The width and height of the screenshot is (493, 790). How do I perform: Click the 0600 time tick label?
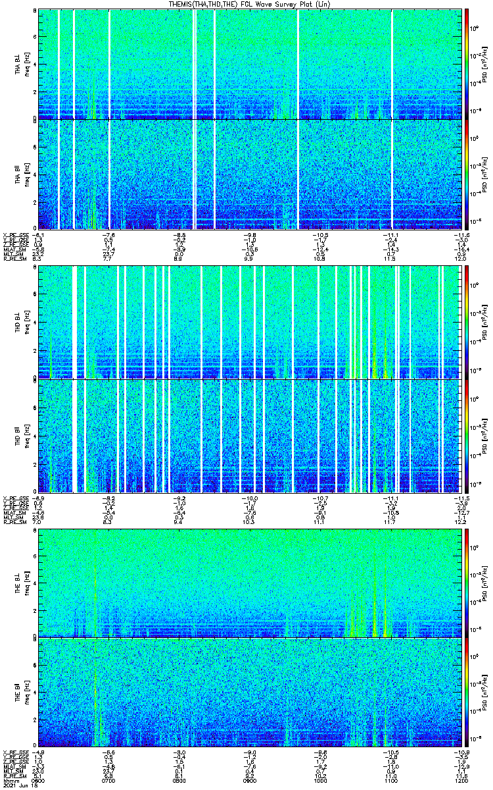click(x=39, y=781)
